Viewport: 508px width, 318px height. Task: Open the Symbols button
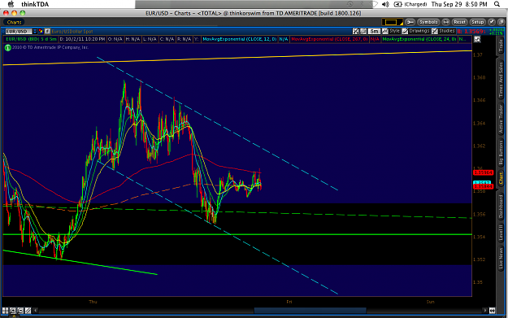tap(428, 22)
